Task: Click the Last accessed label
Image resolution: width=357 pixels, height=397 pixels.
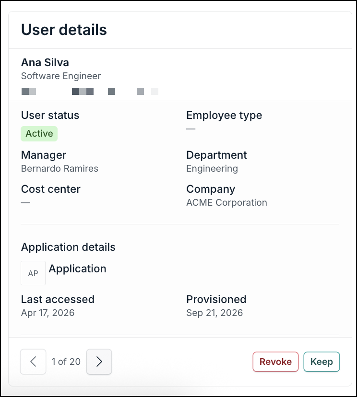Action: click(x=58, y=300)
